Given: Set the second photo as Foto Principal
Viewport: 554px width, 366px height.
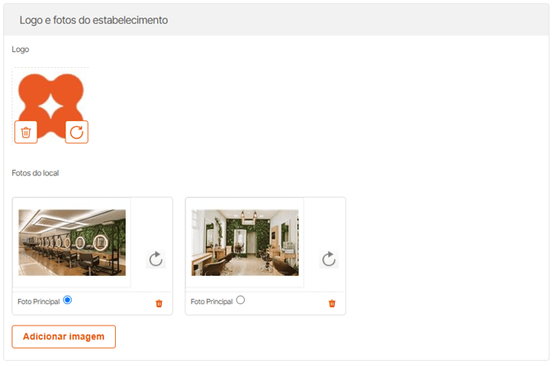Looking at the screenshot, I should (241, 300).
